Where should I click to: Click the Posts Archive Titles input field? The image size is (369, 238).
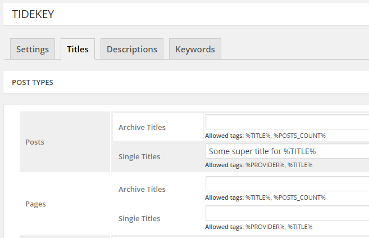pos(288,122)
